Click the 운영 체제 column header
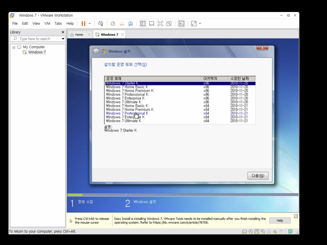 pyautogui.click(x=153, y=79)
